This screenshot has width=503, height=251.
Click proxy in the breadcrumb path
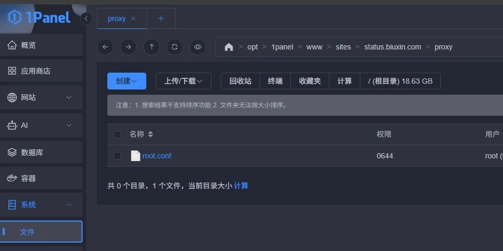[444, 47]
